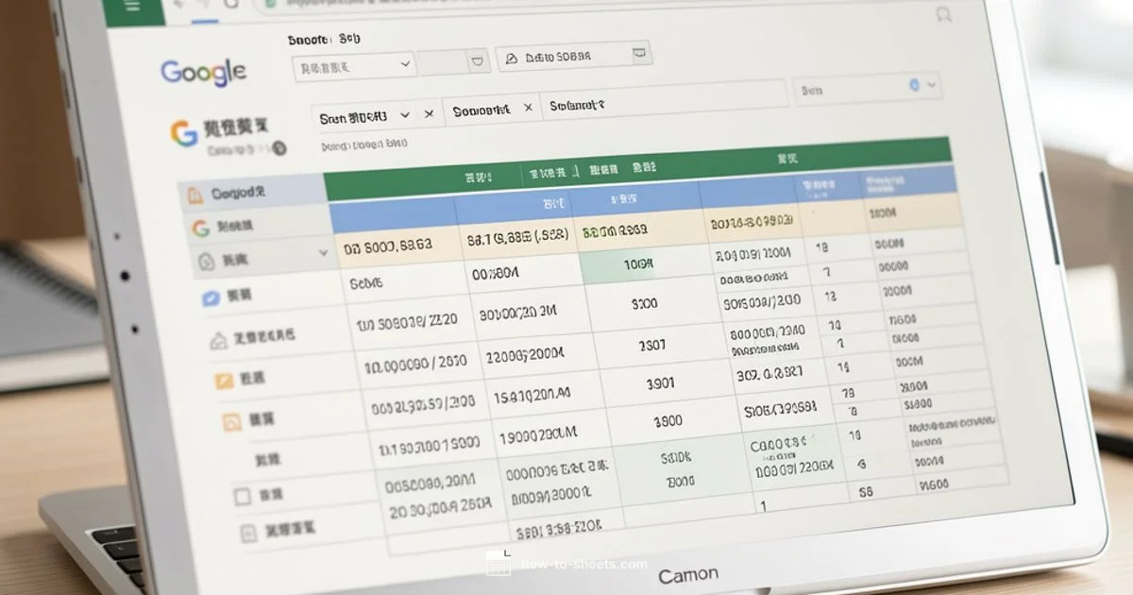The width and height of the screenshot is (1133, 595).
Task: Open chevron dropdown in right-side field
Action: pyautogui.click(x=932, y=85)
